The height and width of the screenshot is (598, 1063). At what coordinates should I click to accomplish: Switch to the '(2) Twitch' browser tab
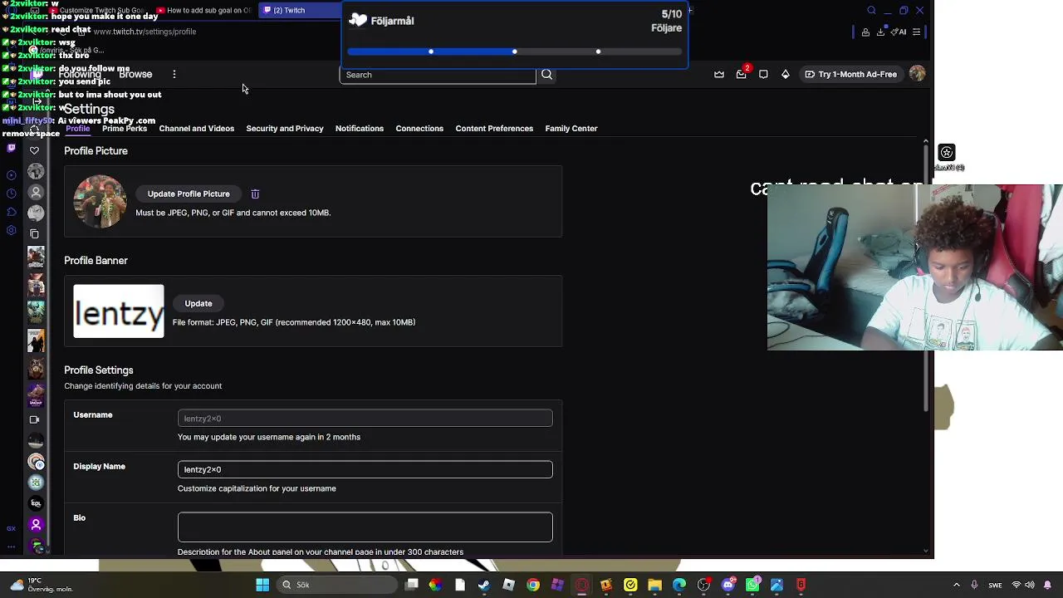[299, 10]
